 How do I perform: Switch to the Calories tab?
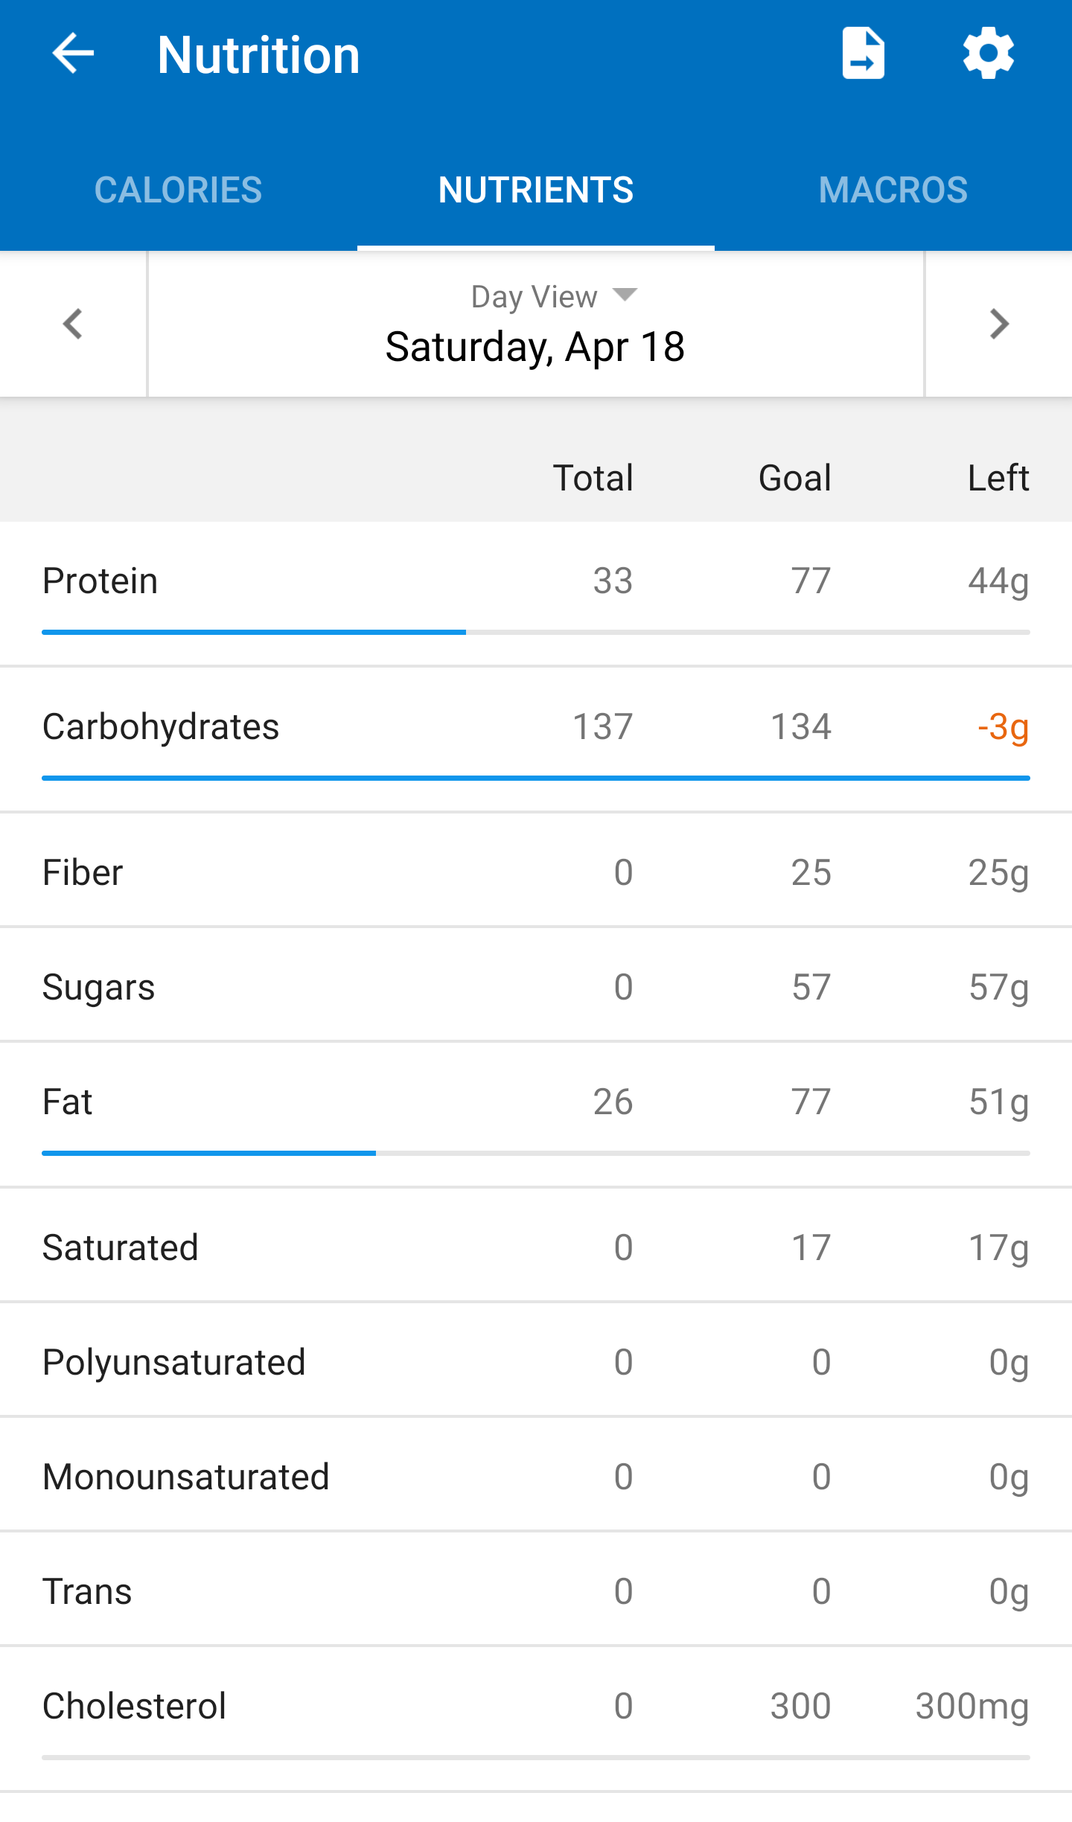178,191
